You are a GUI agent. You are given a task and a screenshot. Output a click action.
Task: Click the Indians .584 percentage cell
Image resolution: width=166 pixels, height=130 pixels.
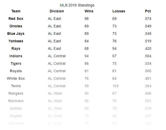point(148,56)
